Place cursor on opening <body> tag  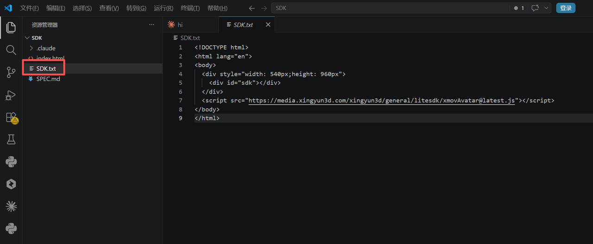[205, 65]
